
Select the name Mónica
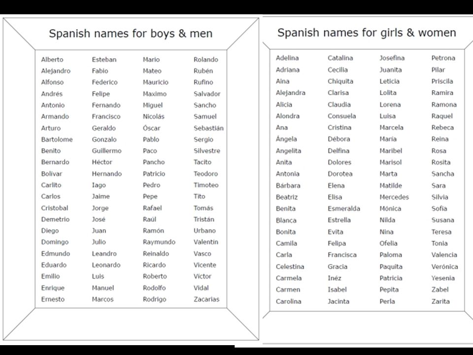(x=390, y=209)
